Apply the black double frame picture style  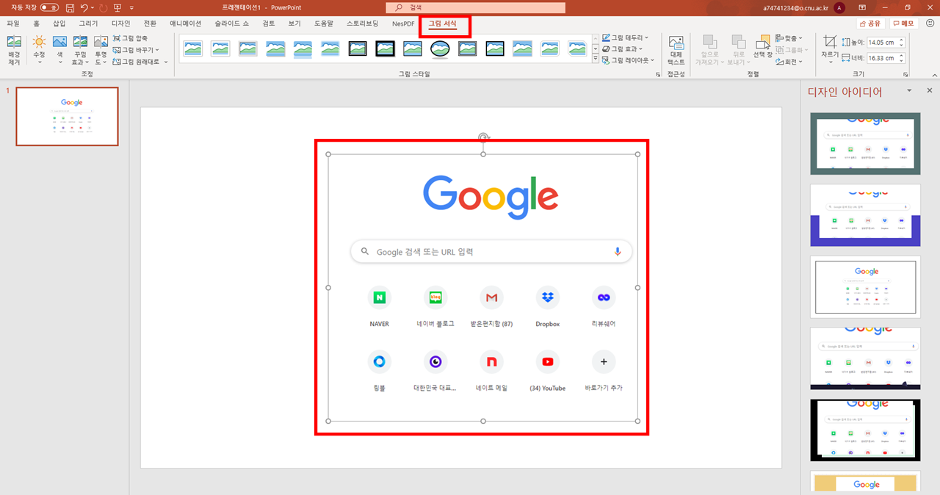pyautogui.click(x=358, y=48)
